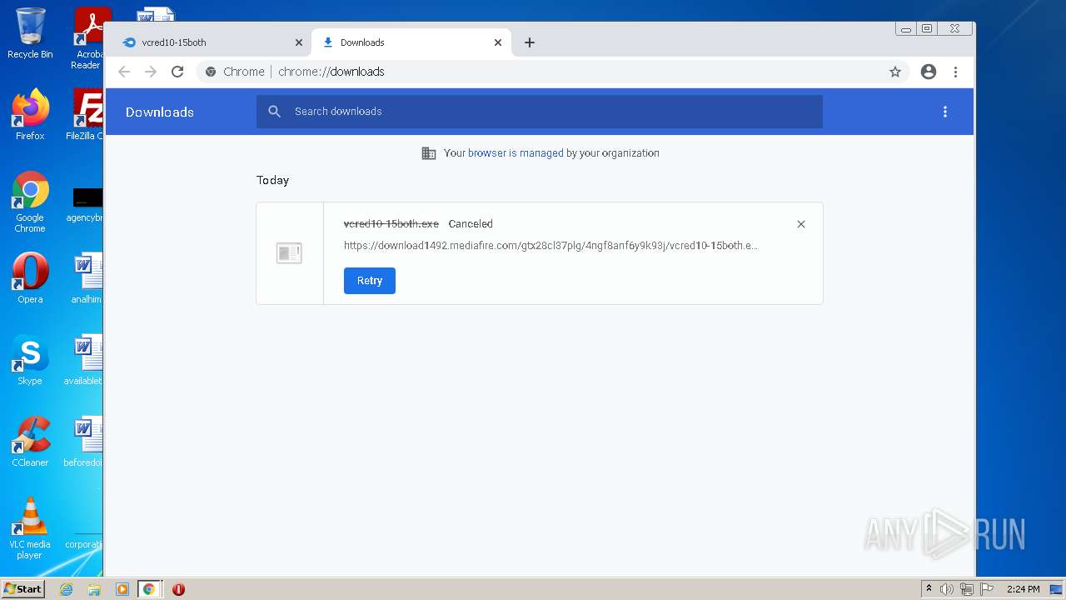
Task: Click the browser back arrow
Action: pos(124,72)
